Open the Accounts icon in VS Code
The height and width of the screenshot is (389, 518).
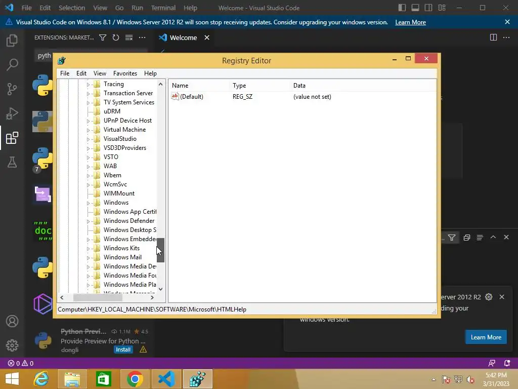tap(12, 321)
